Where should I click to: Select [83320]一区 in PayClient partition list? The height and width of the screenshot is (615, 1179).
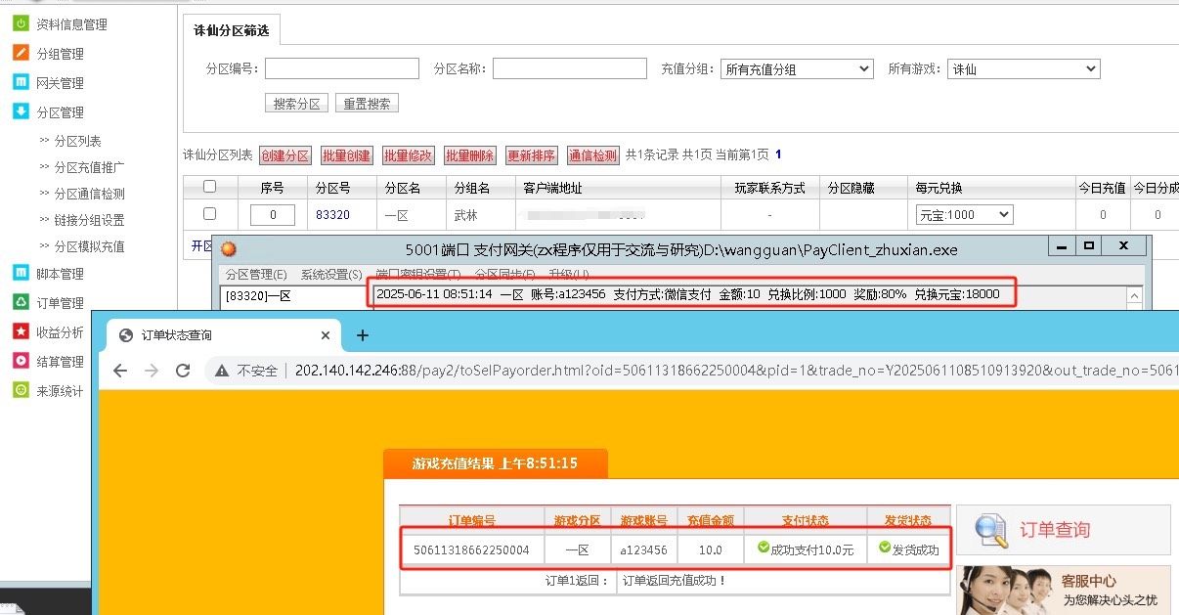[x=259, y=295]
